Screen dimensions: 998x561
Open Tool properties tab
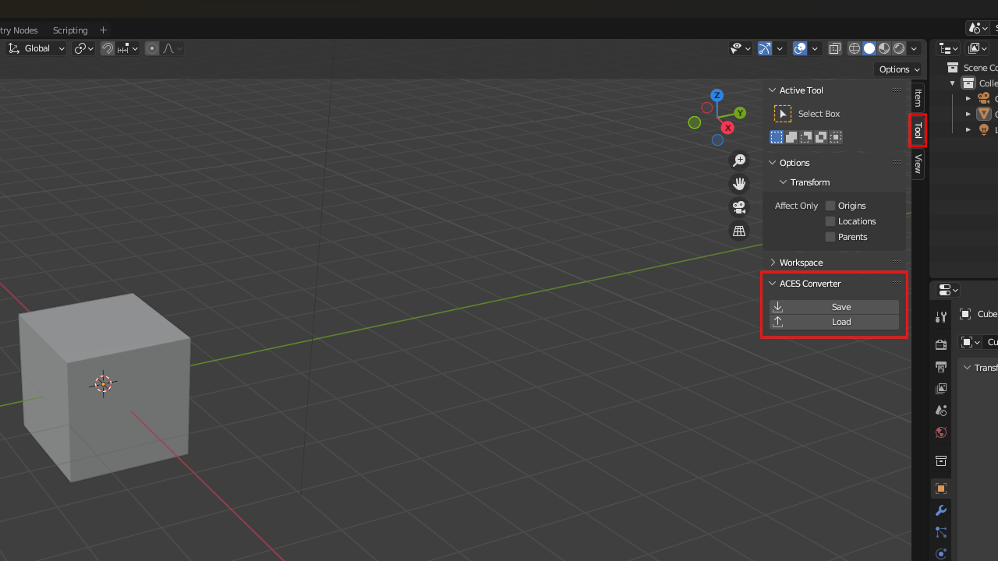tap(941, 317)
